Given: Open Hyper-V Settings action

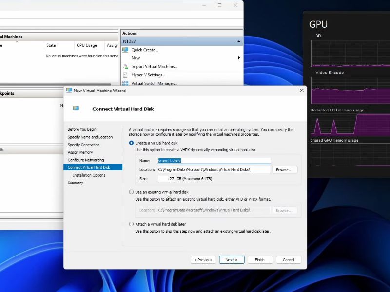Looking at the screenshot, I should coord(148,75).
